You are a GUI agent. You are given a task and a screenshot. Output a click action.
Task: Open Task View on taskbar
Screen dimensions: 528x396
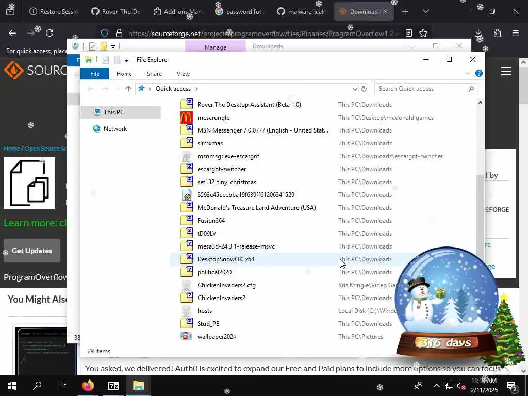[62, 386]
